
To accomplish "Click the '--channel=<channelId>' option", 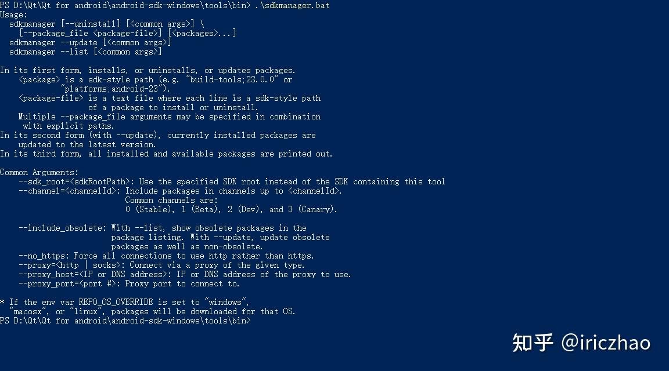I will [x=67, y=191].
